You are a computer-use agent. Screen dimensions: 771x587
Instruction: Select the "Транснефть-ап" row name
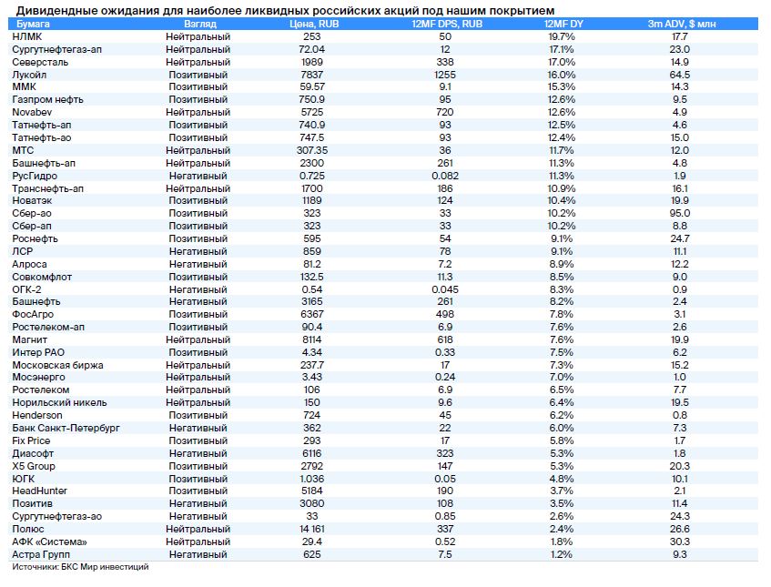[x=47, y=189]
